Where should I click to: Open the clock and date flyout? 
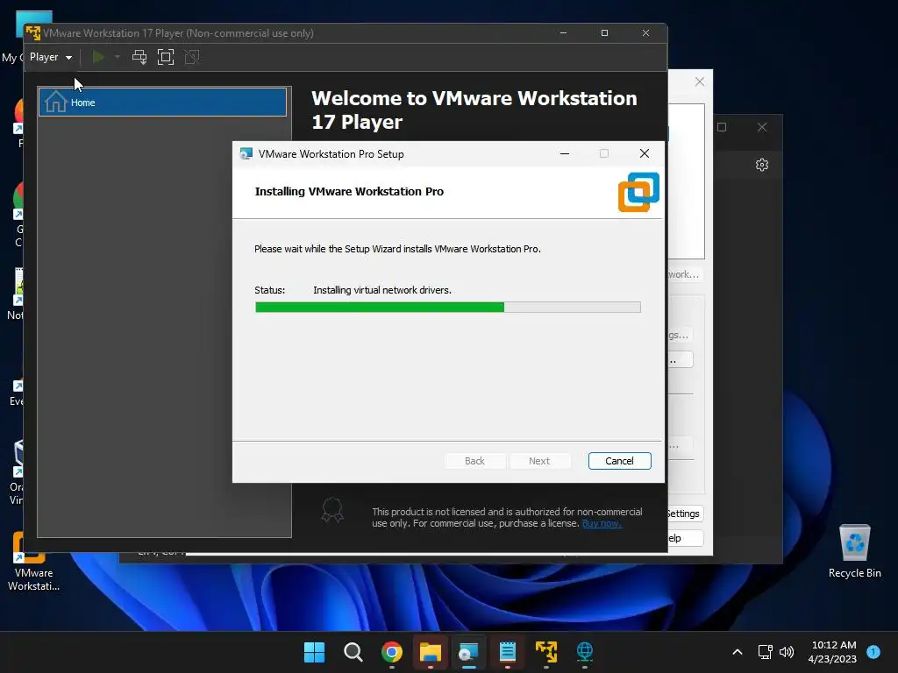click(x=833, y=652)
